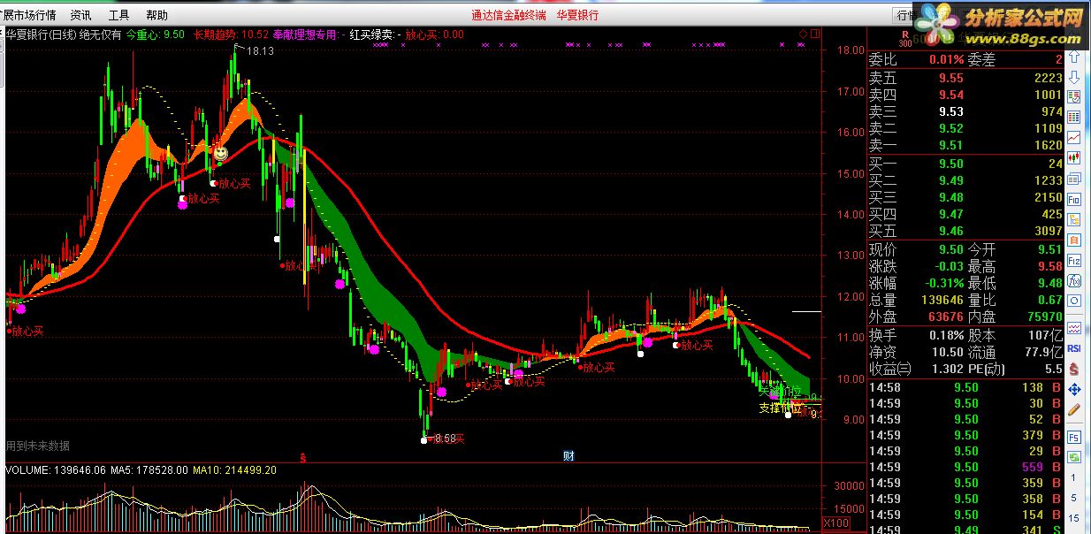Click the blue 财 marker on time axis
This screenshot has height=534, width=1091.
click(x=569, y=456)
